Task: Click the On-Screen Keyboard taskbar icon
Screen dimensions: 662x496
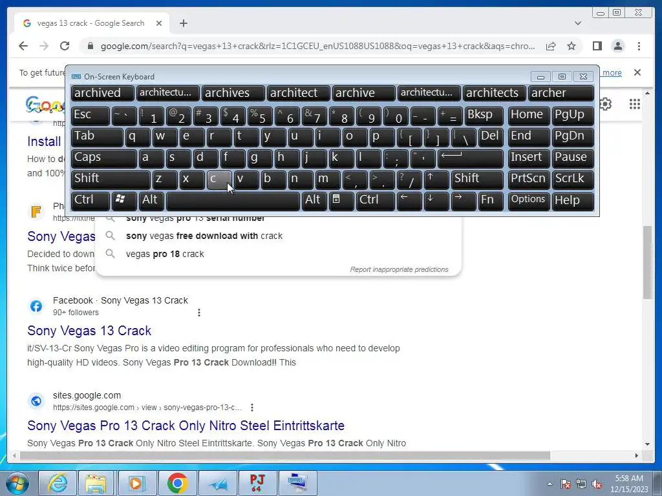Action: click(297, 483)
